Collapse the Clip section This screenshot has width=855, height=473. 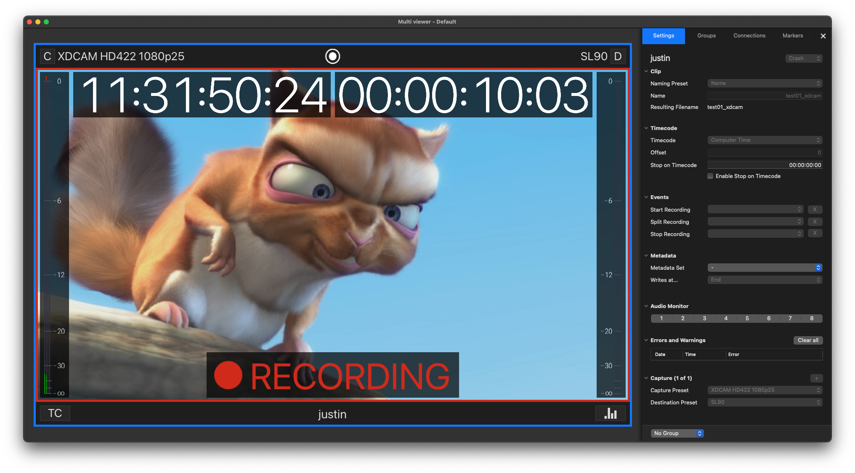click(x=646, y=72)
